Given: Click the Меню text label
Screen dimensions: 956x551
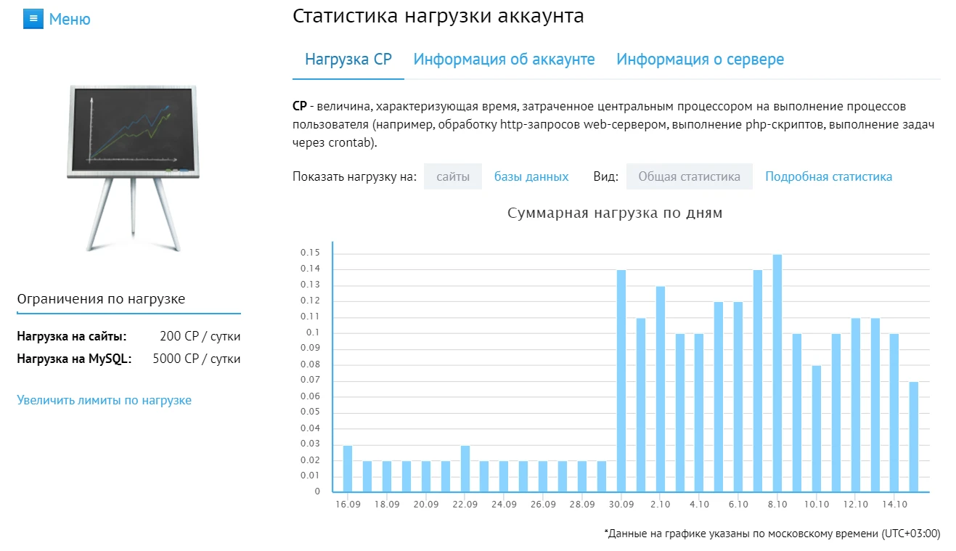Looking at the screenshot, I should click(70, 19).
